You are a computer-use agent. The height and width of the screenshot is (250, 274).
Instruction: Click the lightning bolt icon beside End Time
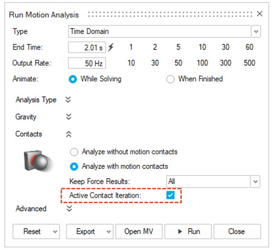pyautogui.click(x=111, y=47)
